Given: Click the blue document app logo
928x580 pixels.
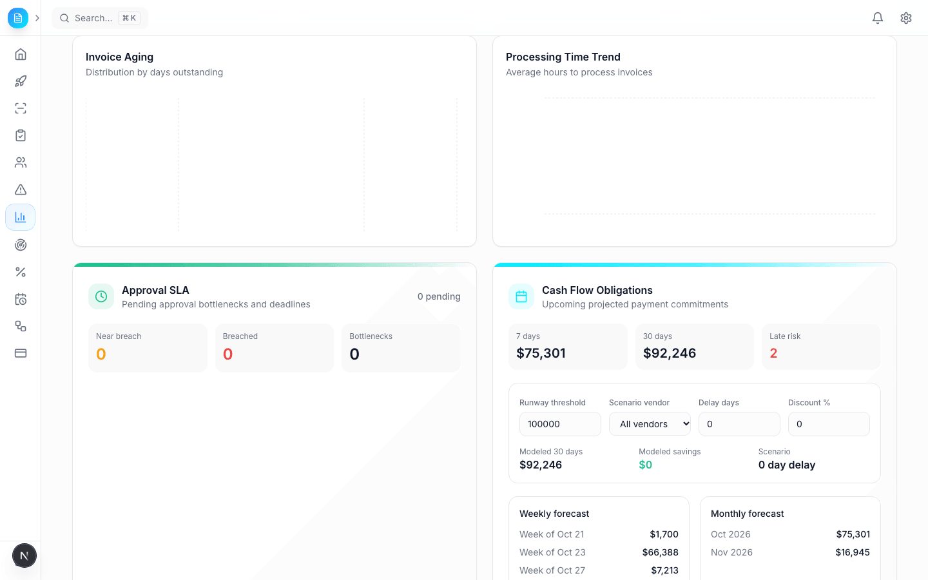Looking at the screenshot, I should (x=18, y=18).
